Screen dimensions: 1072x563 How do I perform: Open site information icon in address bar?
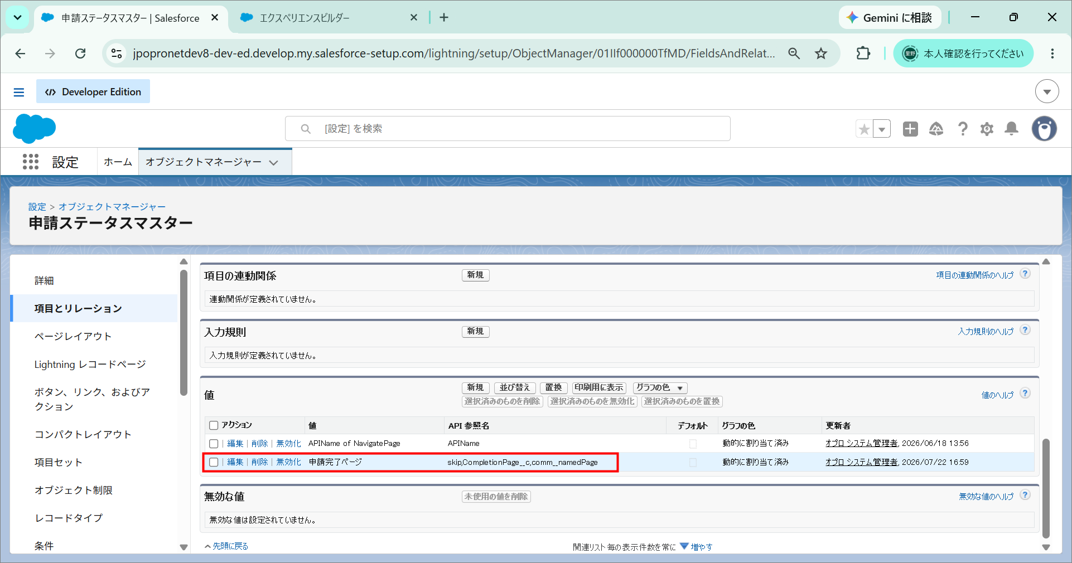click(x=117, y=54)
